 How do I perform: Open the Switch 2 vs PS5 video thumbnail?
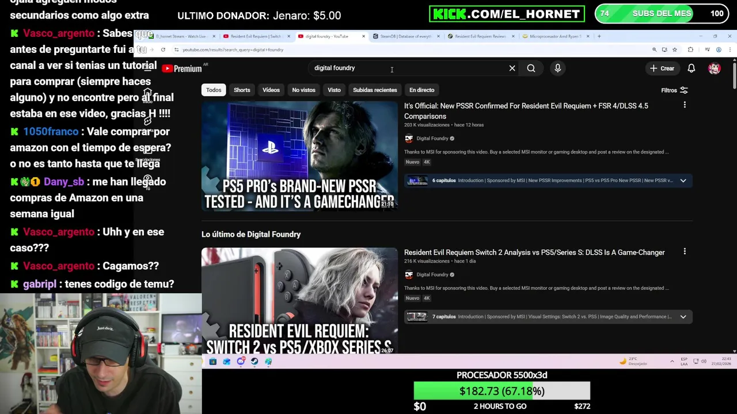299,300
